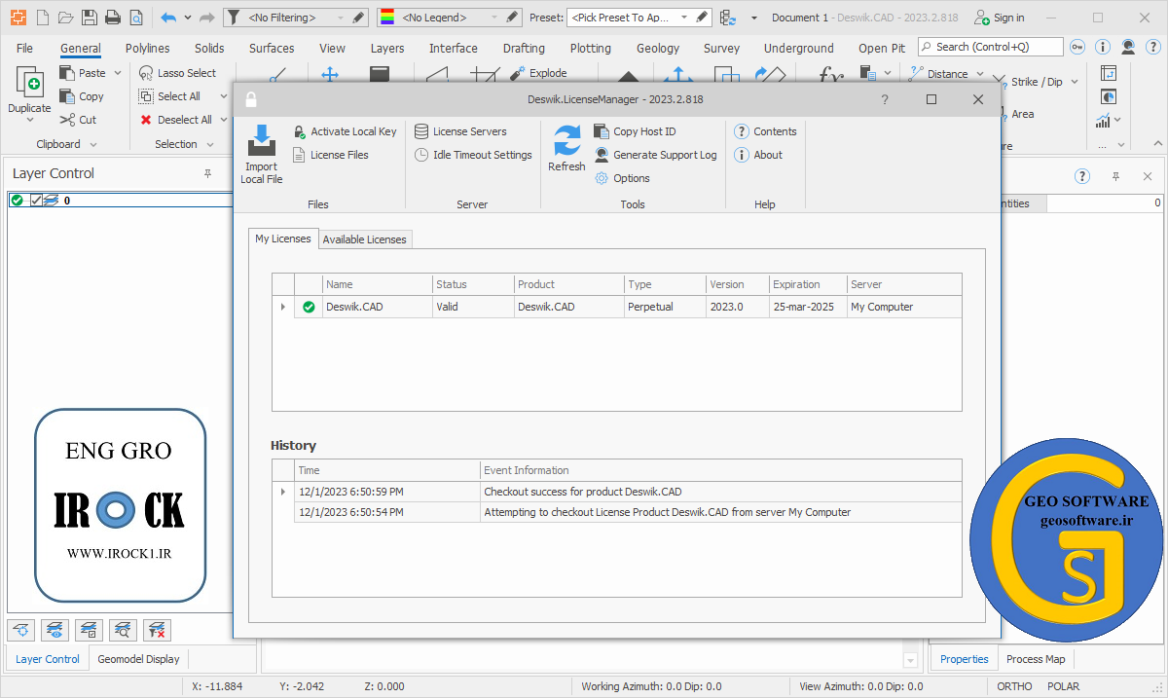Expand the Deselect All dropdown arrow
The image size is (1168, 698).
(224, 120)
